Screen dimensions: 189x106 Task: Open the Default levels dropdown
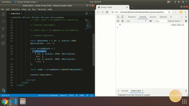[175, 21]
